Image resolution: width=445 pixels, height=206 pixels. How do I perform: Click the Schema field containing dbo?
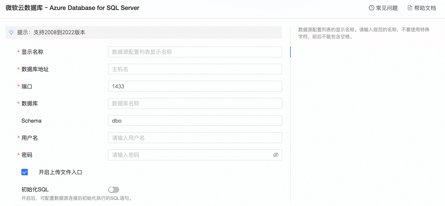point(195,121)
